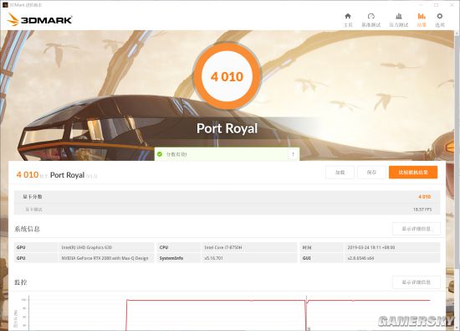Image resolution: width=460 pixels, height=331 pixels.
Task: Open the Benchmarks gauge icon tab
Action: pyautogui.click(x=371, y=16)
